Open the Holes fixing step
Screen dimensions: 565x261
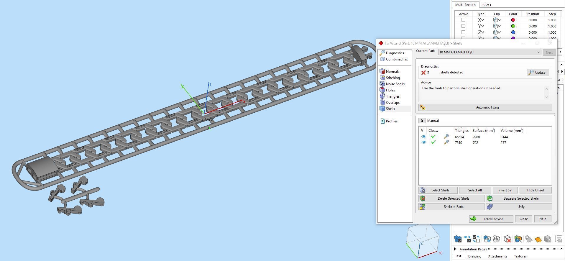[x=390, y=90]
